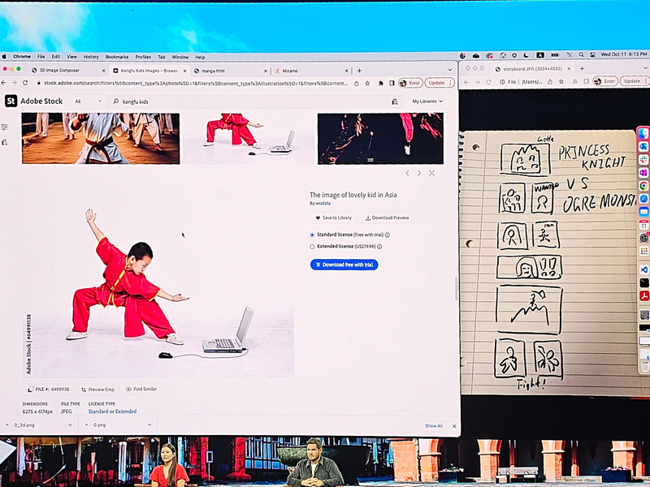Open Visual Studio Code from the dock
The image size is (650, 487).
(643, 269)
